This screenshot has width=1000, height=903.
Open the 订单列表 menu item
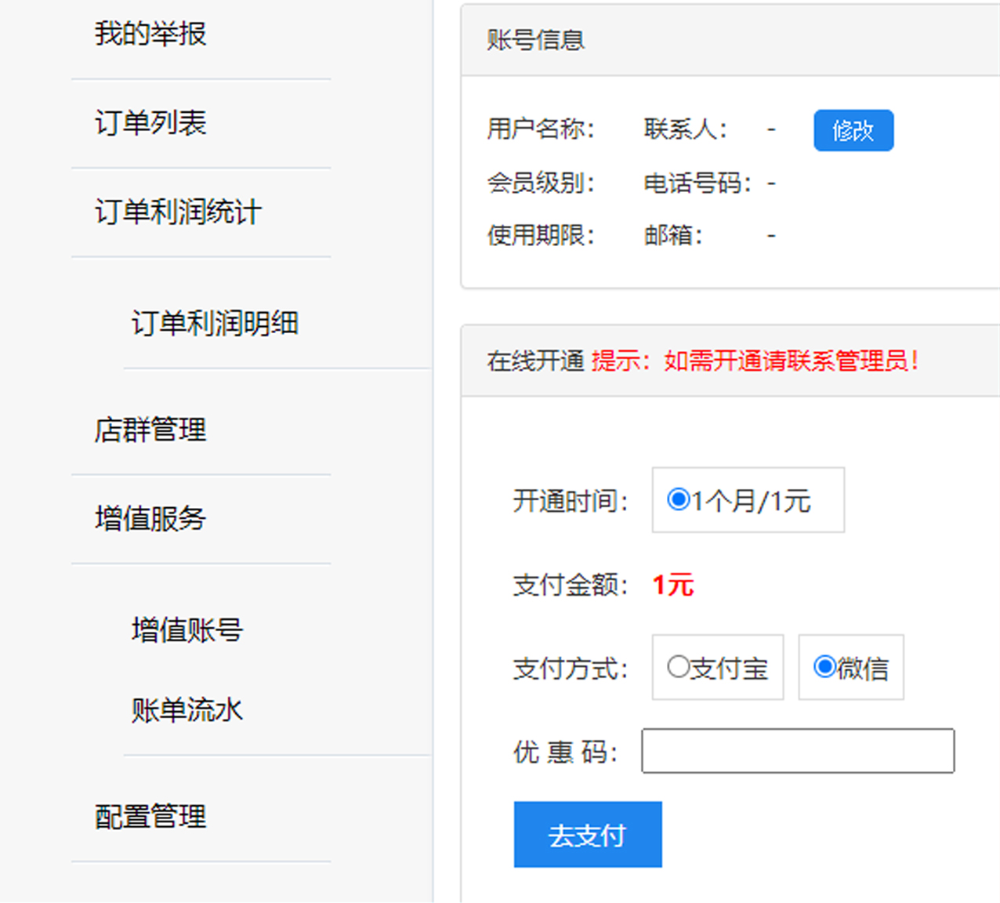point(150,123)
